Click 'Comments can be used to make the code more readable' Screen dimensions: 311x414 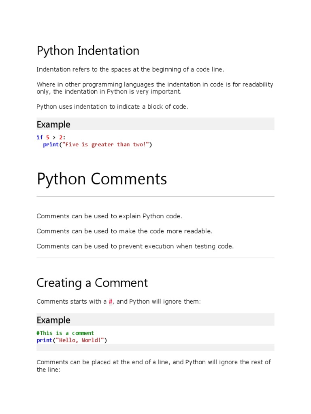[124, 231]
